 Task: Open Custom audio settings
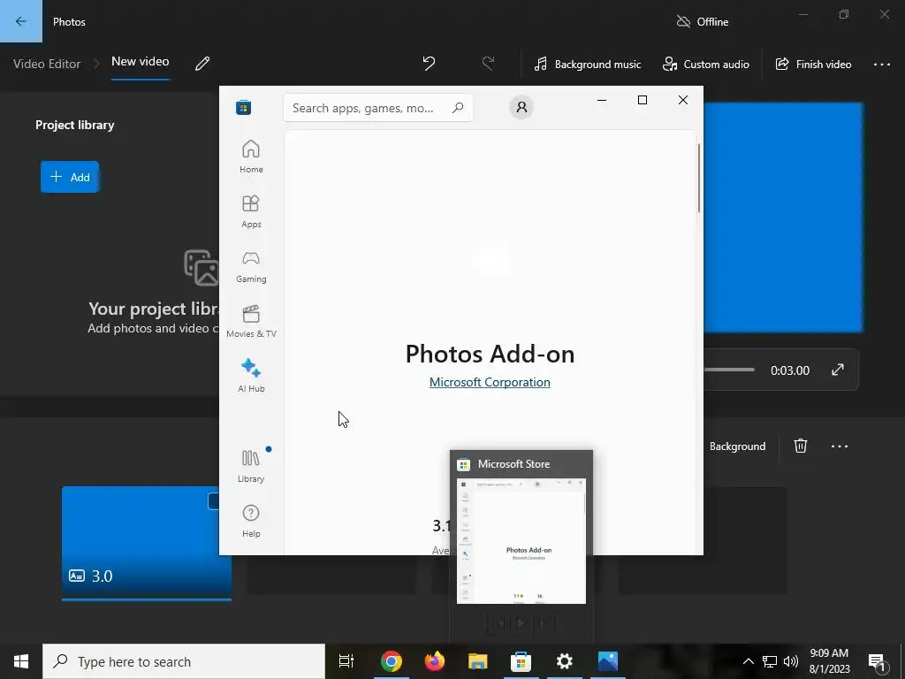[x=706, y=64]
